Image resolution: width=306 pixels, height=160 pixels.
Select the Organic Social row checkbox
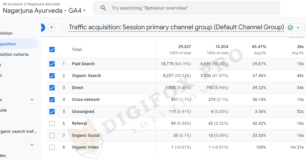coord(52,136)
